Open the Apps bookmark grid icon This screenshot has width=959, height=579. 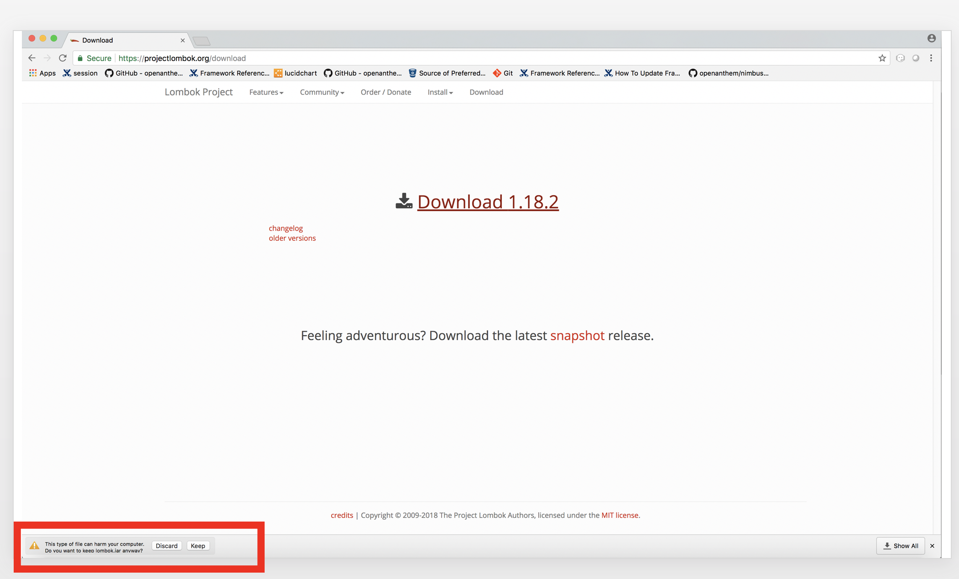click(x=33, y=73)
